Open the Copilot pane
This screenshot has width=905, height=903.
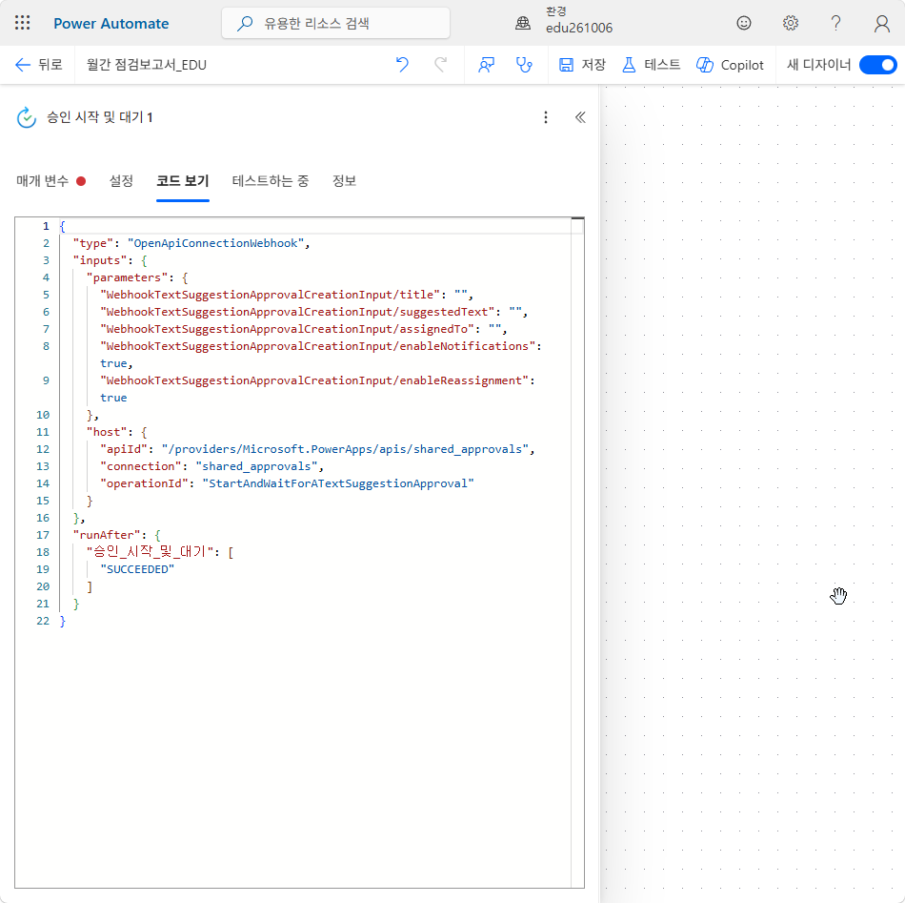pyautogui.click(x=730, y=65)
